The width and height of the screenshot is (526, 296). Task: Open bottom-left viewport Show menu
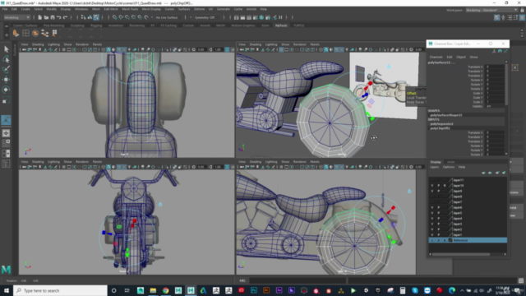tap(67, 162)
